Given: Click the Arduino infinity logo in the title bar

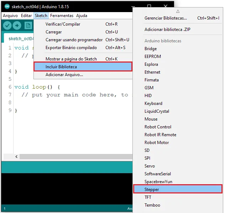Looking at the screenshot, I should click(7, 6).
